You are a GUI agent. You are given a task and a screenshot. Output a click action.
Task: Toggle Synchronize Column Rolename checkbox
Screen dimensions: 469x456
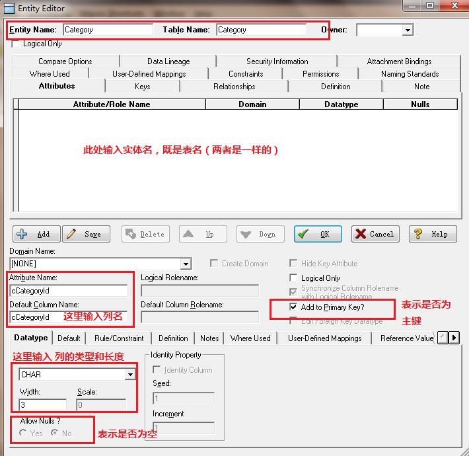[x=293, y=291]
